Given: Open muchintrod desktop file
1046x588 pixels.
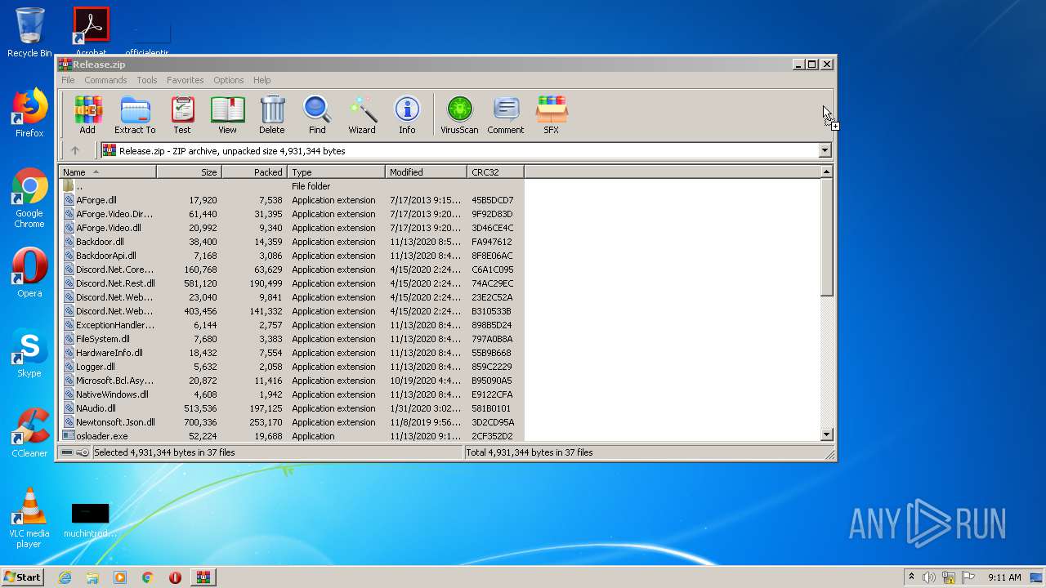Looking at the screenshot, I should (x=90, y=519).
